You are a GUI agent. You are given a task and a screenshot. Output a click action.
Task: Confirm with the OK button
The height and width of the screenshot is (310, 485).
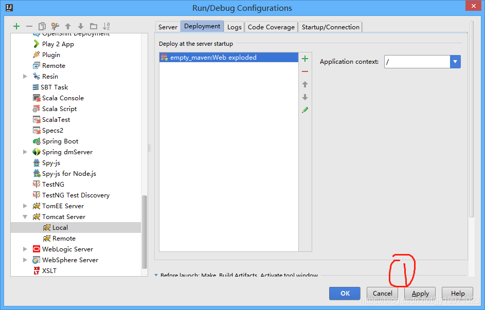click(345, 294)
